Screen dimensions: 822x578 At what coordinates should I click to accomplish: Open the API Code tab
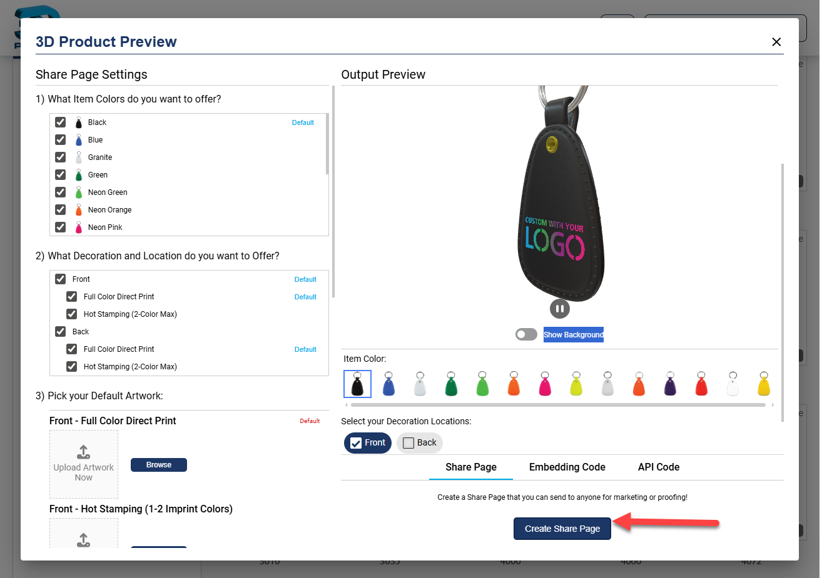[x=659, y=467]
